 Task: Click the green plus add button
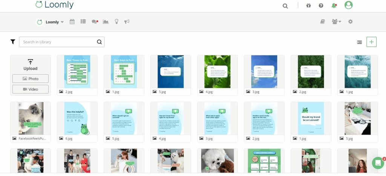click(371, 42)
